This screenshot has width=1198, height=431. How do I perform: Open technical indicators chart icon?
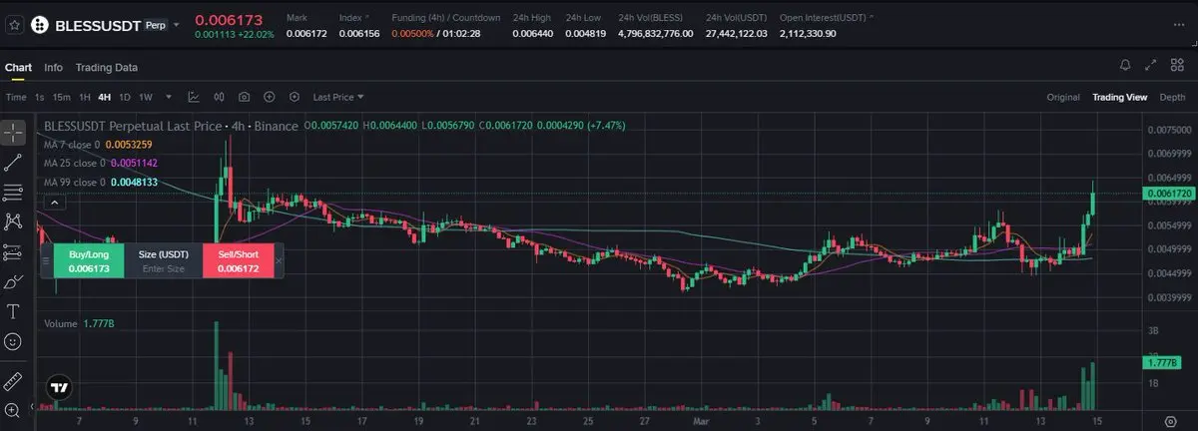coord(194,97)
